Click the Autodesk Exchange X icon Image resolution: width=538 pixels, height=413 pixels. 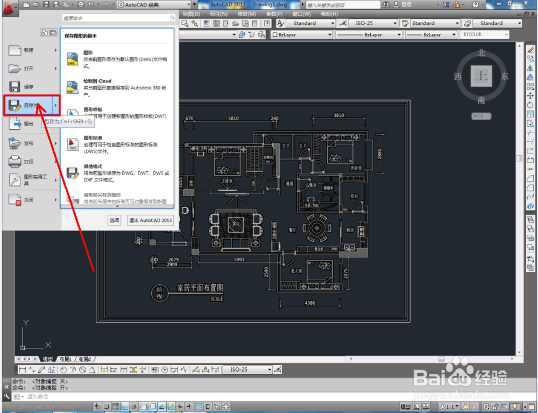(446, 4)
